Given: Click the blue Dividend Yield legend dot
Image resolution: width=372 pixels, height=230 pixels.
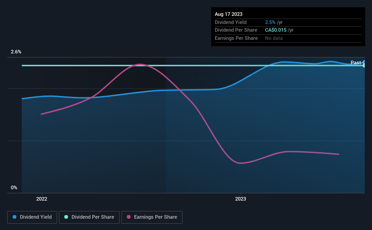Looking at the screenshot, I should pyautogui.click(x=14, y=217).
